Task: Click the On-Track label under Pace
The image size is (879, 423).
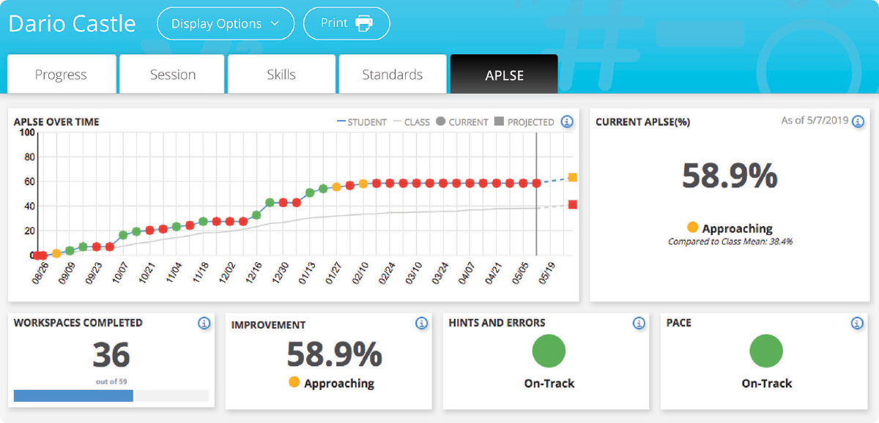Action: pyautogui.click(x=766, y=383)
